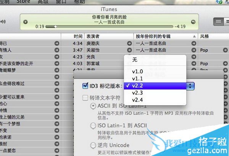Screen dimensions: 229x156
Task: Click the arrow beside song 钟情
Action: 57,110
